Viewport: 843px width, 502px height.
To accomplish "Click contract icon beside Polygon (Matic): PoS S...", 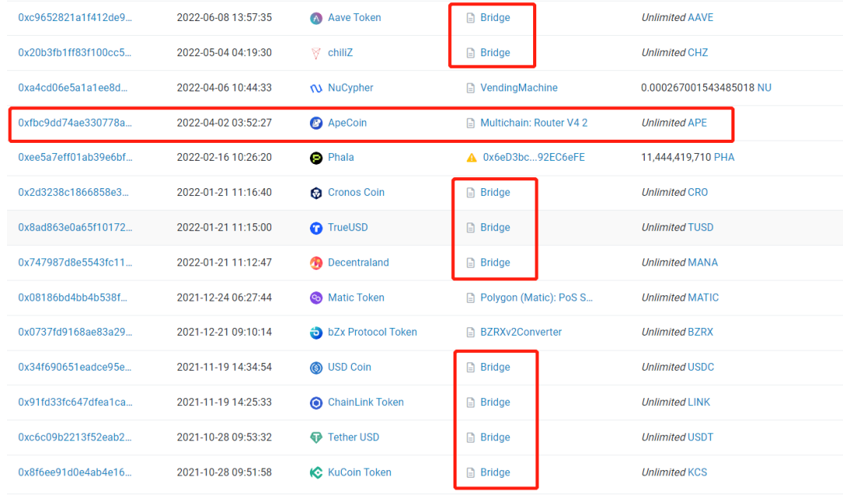I will [471, 297].
